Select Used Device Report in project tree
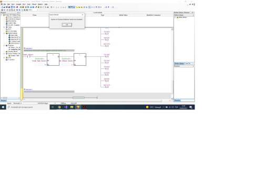The image size is (263, 190). (14, 19)
